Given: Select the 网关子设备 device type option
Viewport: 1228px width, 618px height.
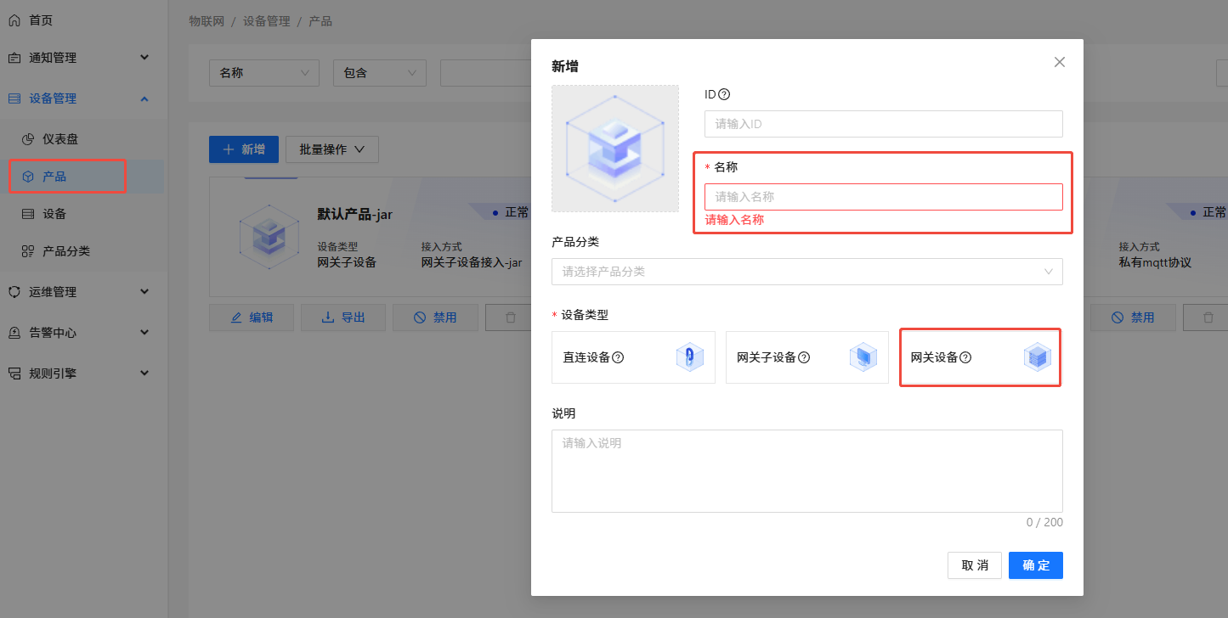Looking at the screenshot, I should pos(807,357).
